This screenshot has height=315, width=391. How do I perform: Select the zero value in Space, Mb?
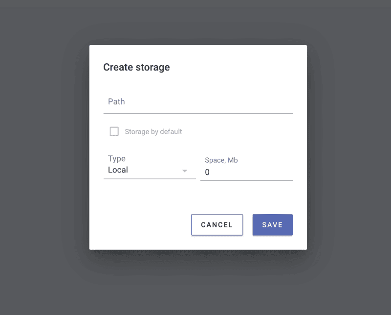(x=207, y=172)
